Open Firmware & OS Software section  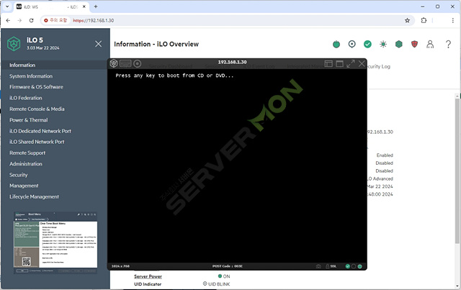coord(36,87)
